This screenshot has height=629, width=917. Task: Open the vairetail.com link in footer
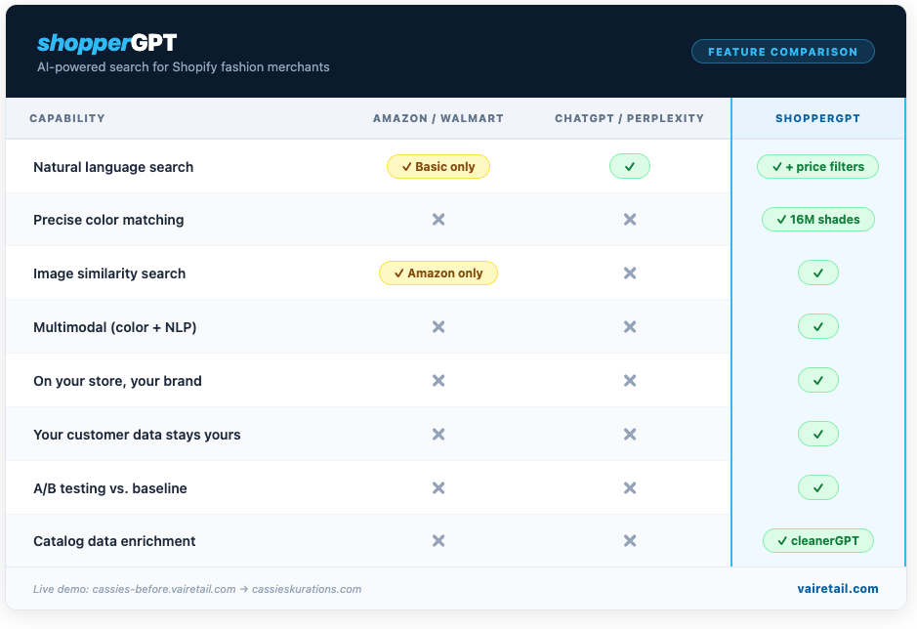click(x=838, y=589)
